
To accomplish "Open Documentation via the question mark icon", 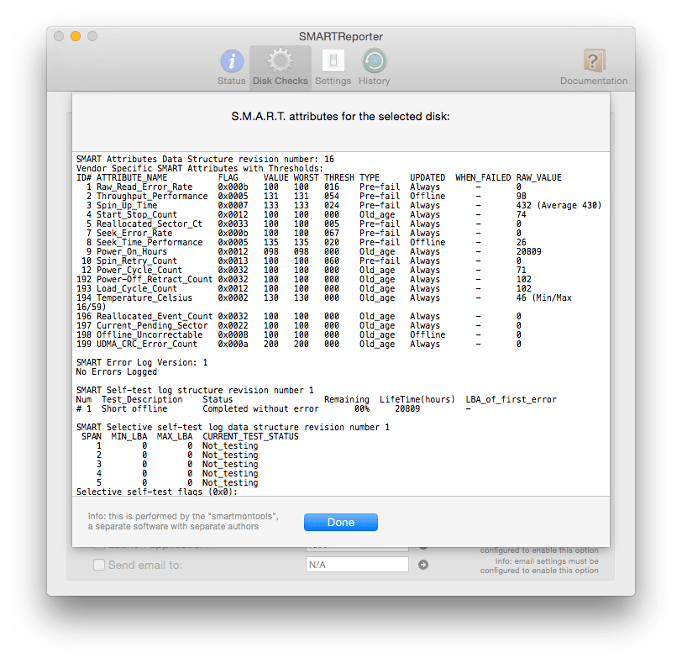I will pyautogui.click(x=593, y=61).
